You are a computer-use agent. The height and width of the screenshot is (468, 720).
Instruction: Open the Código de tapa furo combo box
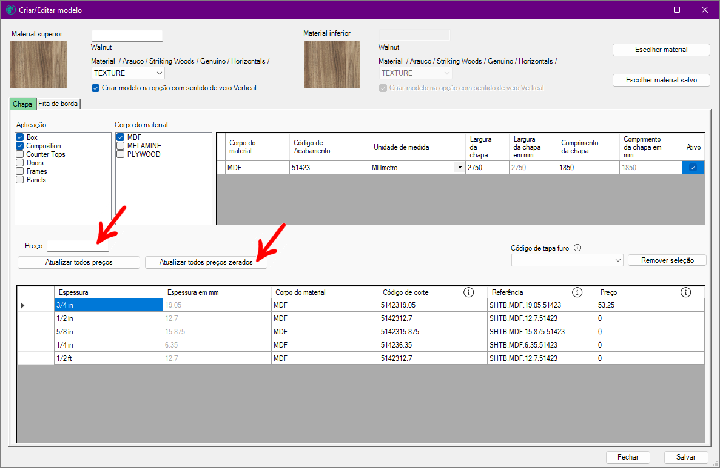(567, 260)
